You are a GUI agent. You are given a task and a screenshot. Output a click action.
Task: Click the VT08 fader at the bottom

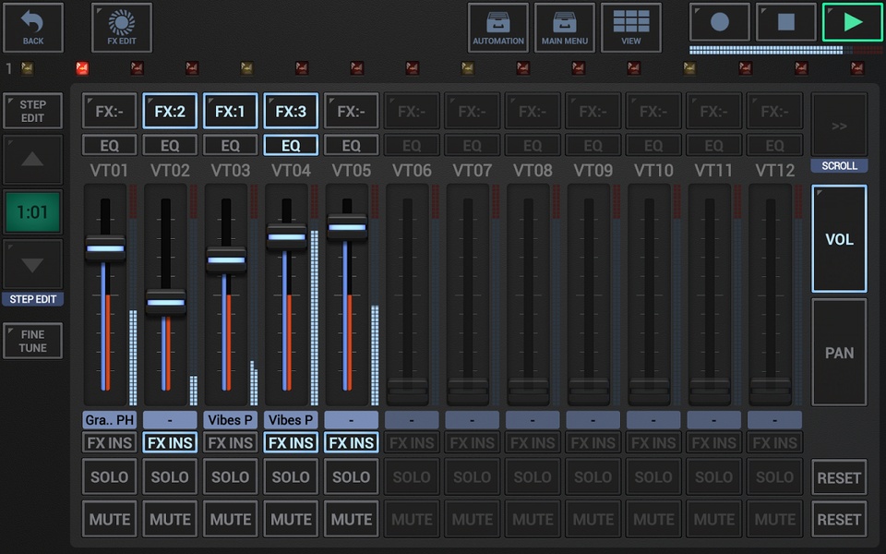tap(528, 390)
